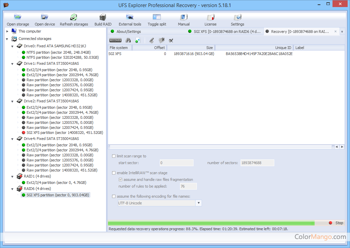Open the tab list dropdown arrow
Image resolution: width=350 pixels, height=248 pixels.
point(342,32)
